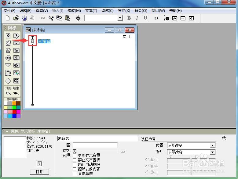This screenshot has width=238, height=179.
Task: Pick the red color swatch
Action: (x=14, y=112)
